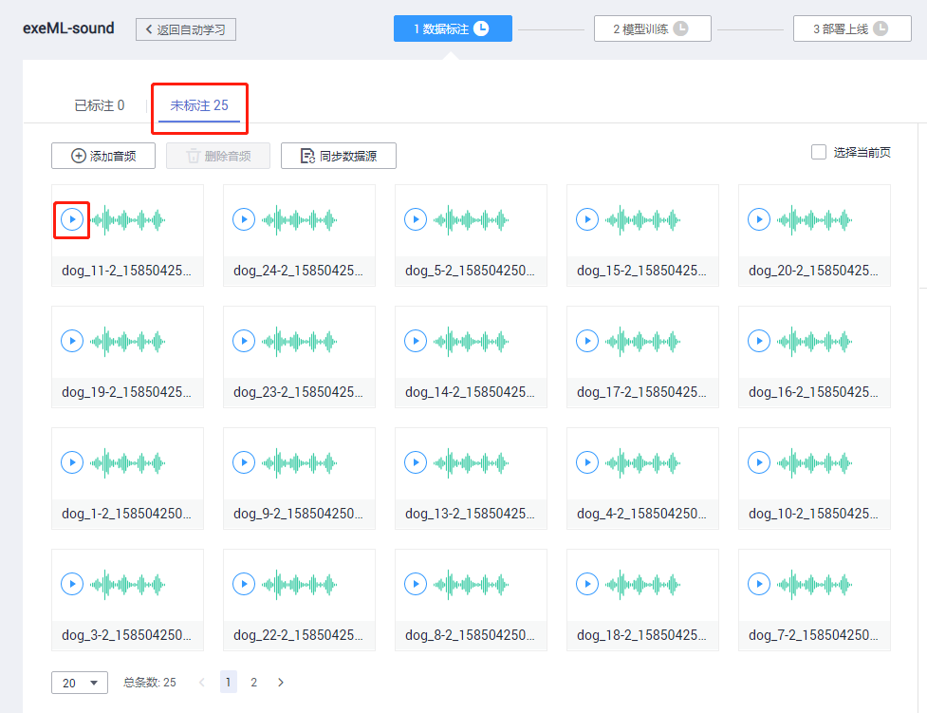927x713 pixels.
Task: Go to step 3 部署上线
Action: (852, 28)
